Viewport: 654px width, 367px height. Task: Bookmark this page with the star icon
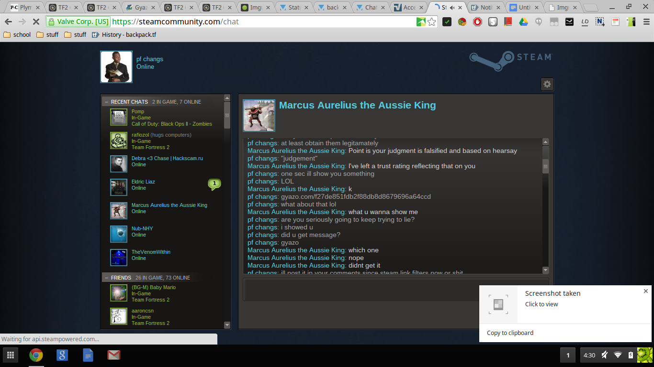click(x=432, y=22)
